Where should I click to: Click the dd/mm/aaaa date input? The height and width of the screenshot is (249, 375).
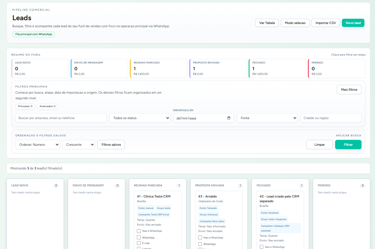(x=203, y=118)
